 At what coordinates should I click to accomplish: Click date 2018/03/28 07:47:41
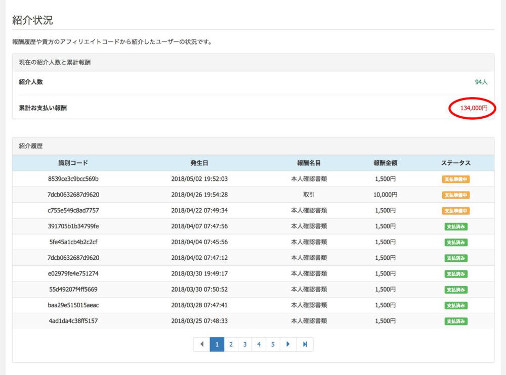[199, 305]
